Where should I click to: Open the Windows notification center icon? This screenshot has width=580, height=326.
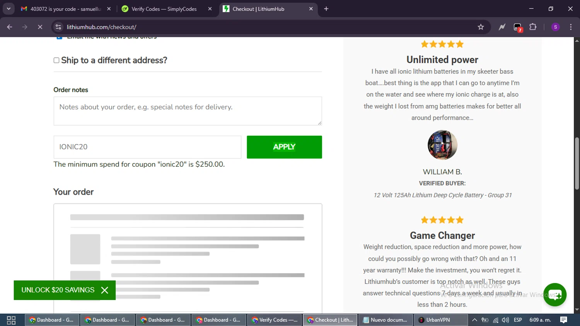[x=564, y=320]
